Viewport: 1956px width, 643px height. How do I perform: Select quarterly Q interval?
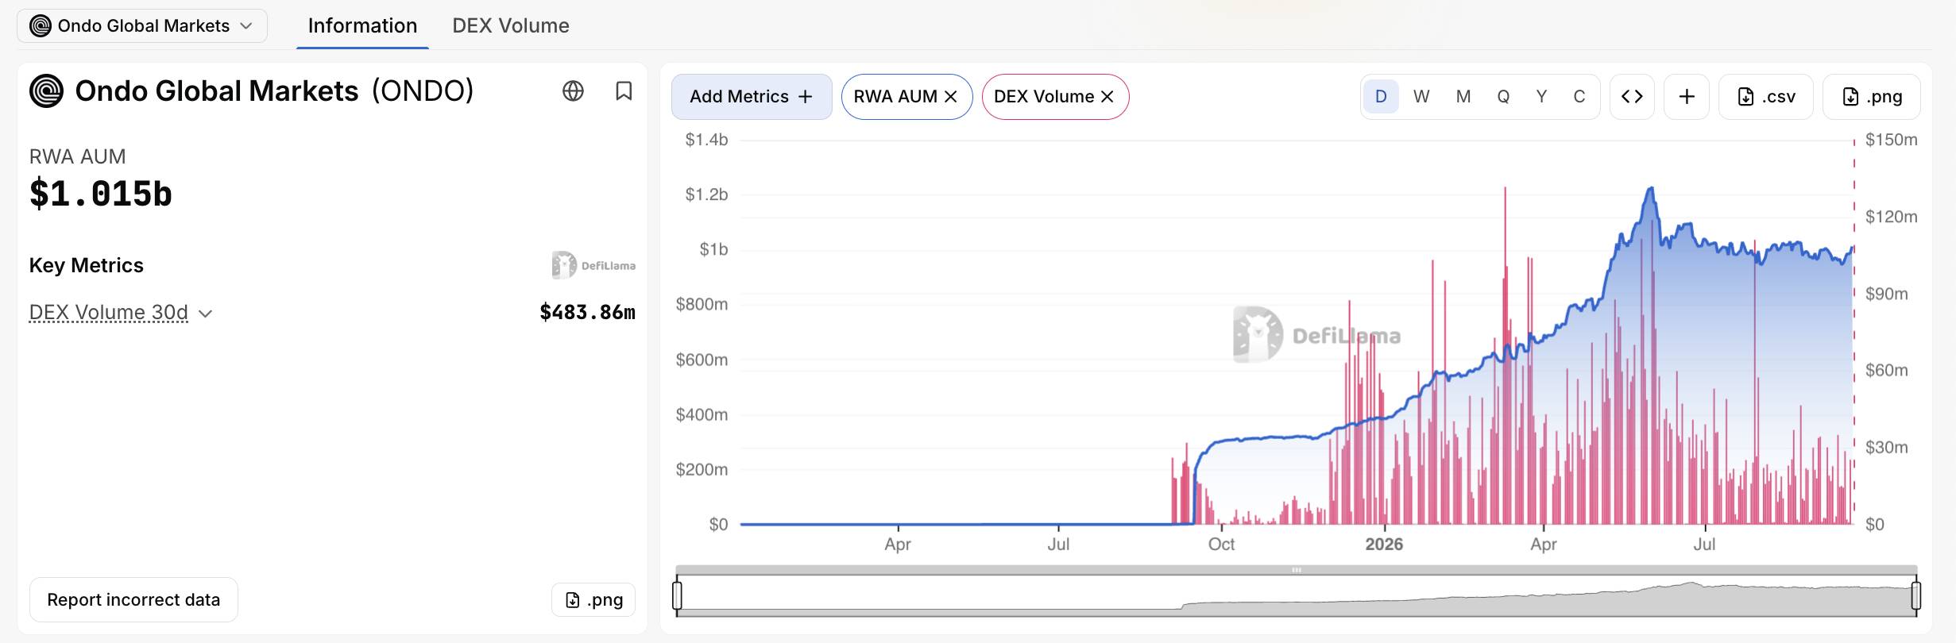(1503, 97)
